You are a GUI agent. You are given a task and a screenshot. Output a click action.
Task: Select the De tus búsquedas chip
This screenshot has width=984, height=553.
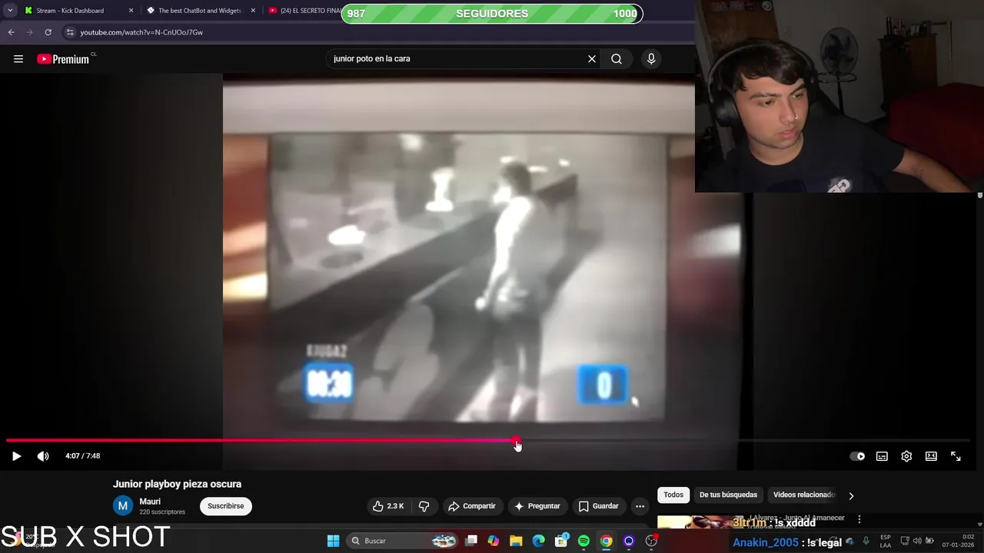(728, 495)
